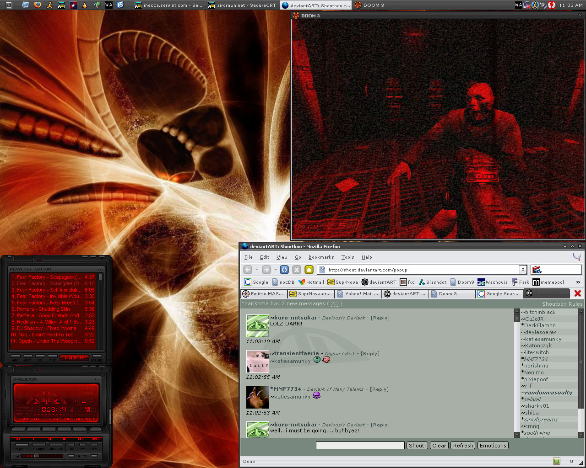
Task: Open the Forward history dropdown arrow
Action: point(275,270)
